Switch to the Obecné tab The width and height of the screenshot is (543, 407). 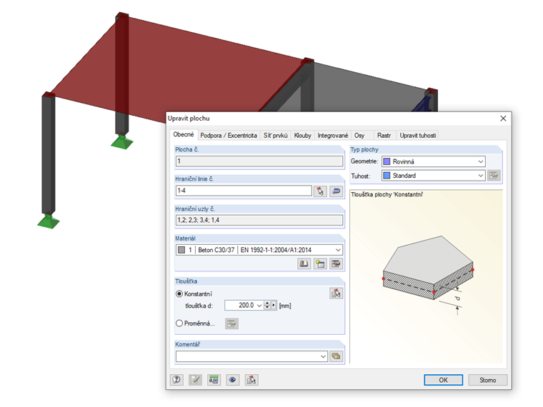tap(184, 135)
